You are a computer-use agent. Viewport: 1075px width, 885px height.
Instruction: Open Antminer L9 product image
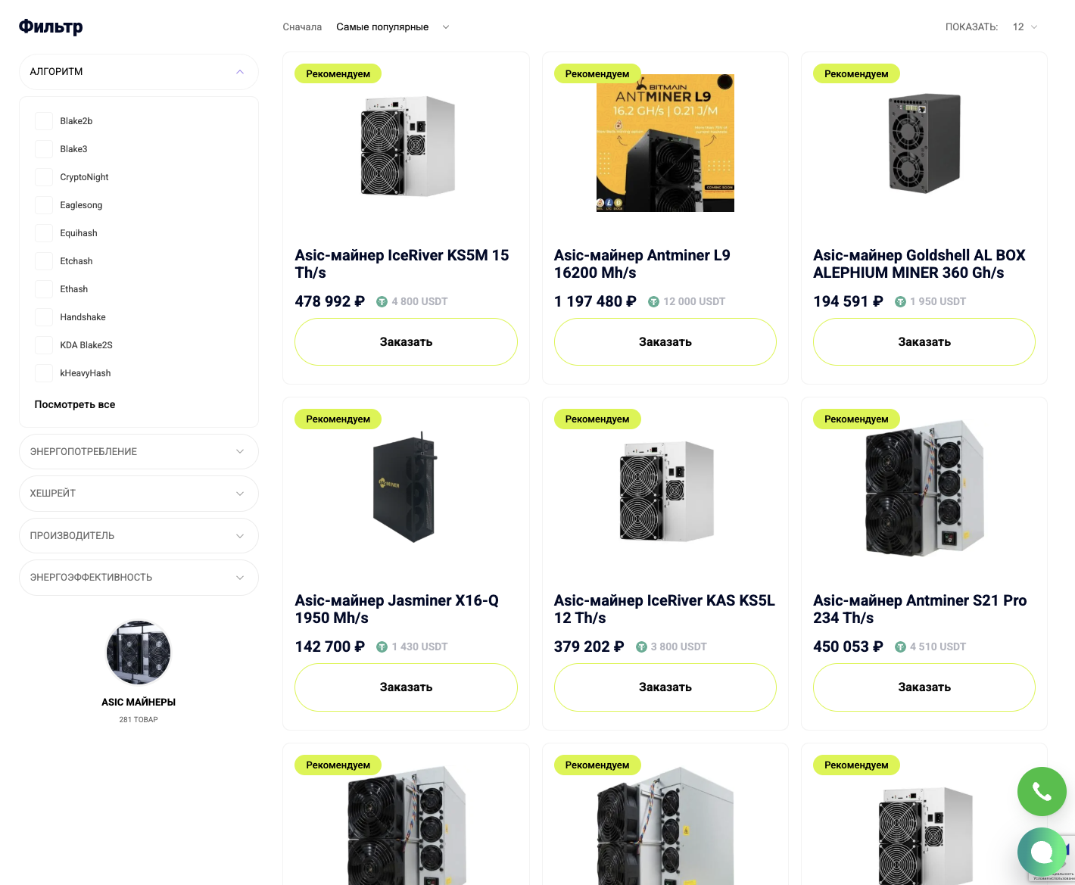pos(665,143)
